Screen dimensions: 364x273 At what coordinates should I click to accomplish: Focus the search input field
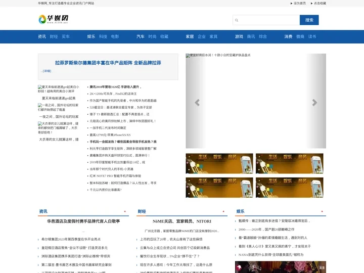click(266, 20)
